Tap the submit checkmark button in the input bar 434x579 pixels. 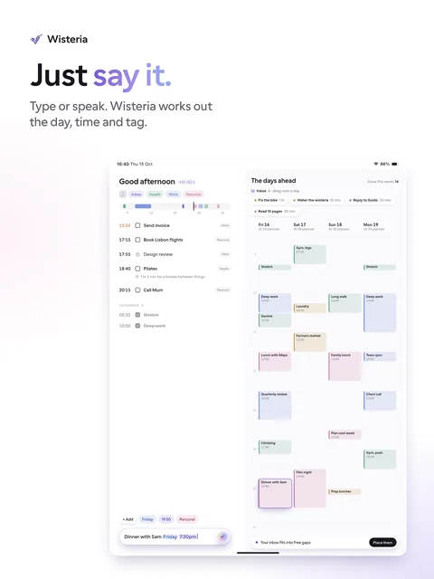coord(222,536)
